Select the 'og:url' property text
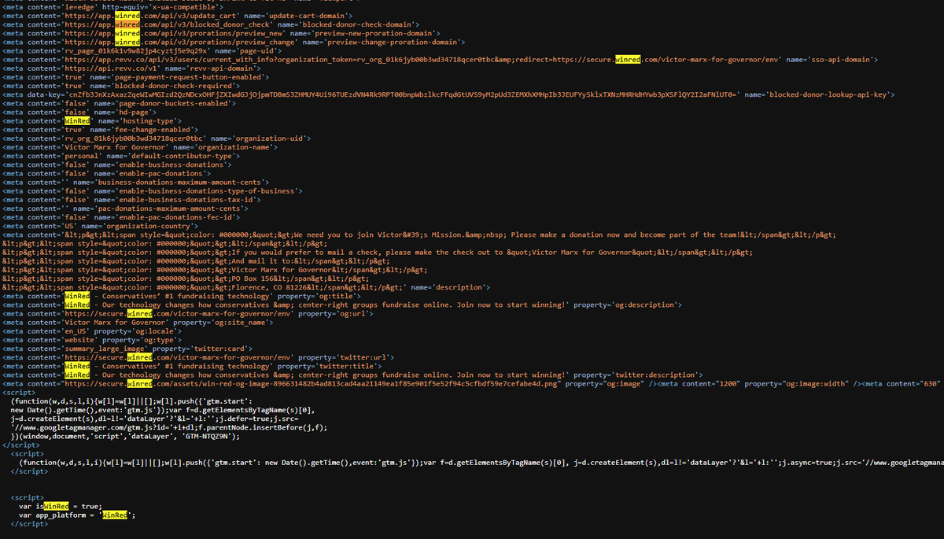Viewport: 944px width, 539px height. tap(351, 313)
